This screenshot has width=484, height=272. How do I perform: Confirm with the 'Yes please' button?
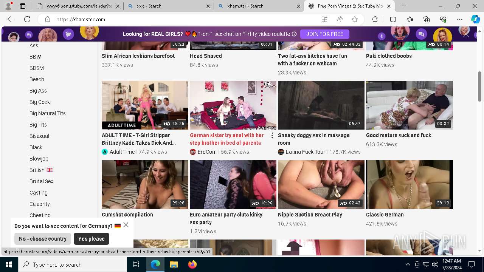pyautogui.click(x=92, y=239)
